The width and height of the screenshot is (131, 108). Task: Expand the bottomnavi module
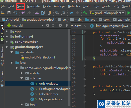7,37
